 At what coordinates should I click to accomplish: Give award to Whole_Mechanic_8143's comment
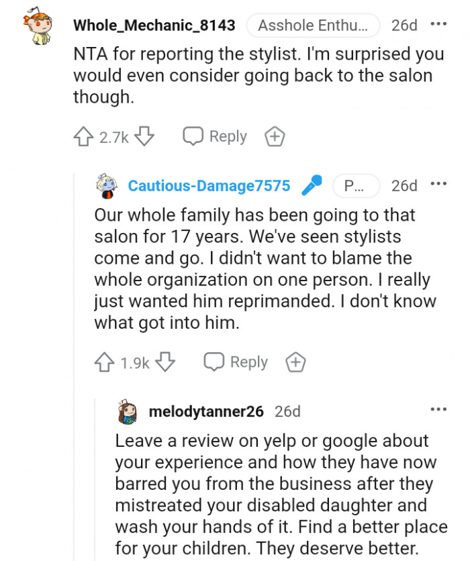275,137
